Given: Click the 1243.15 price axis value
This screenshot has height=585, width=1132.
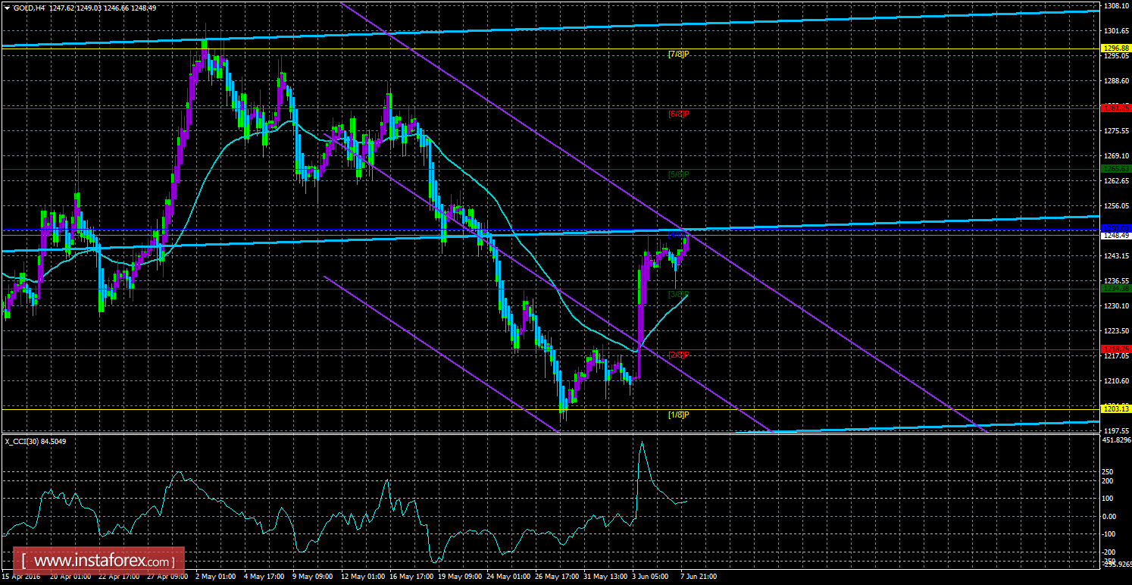Looking at the screenshot, I should tap(1117, 256).
